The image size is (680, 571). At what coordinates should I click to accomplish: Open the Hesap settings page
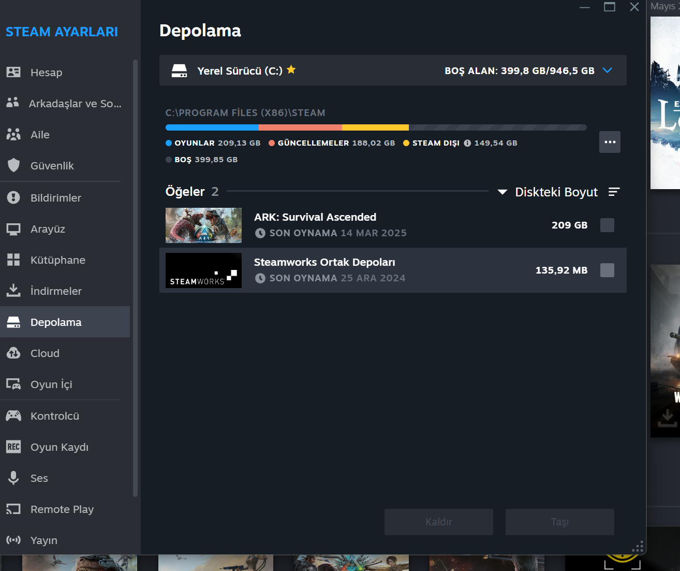[x=65, y=73]
